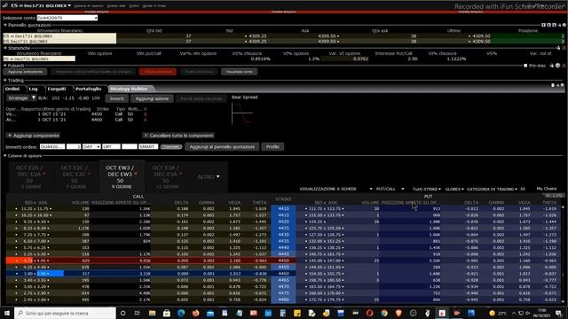Toggle the Pre-insc checkbox

525,66
